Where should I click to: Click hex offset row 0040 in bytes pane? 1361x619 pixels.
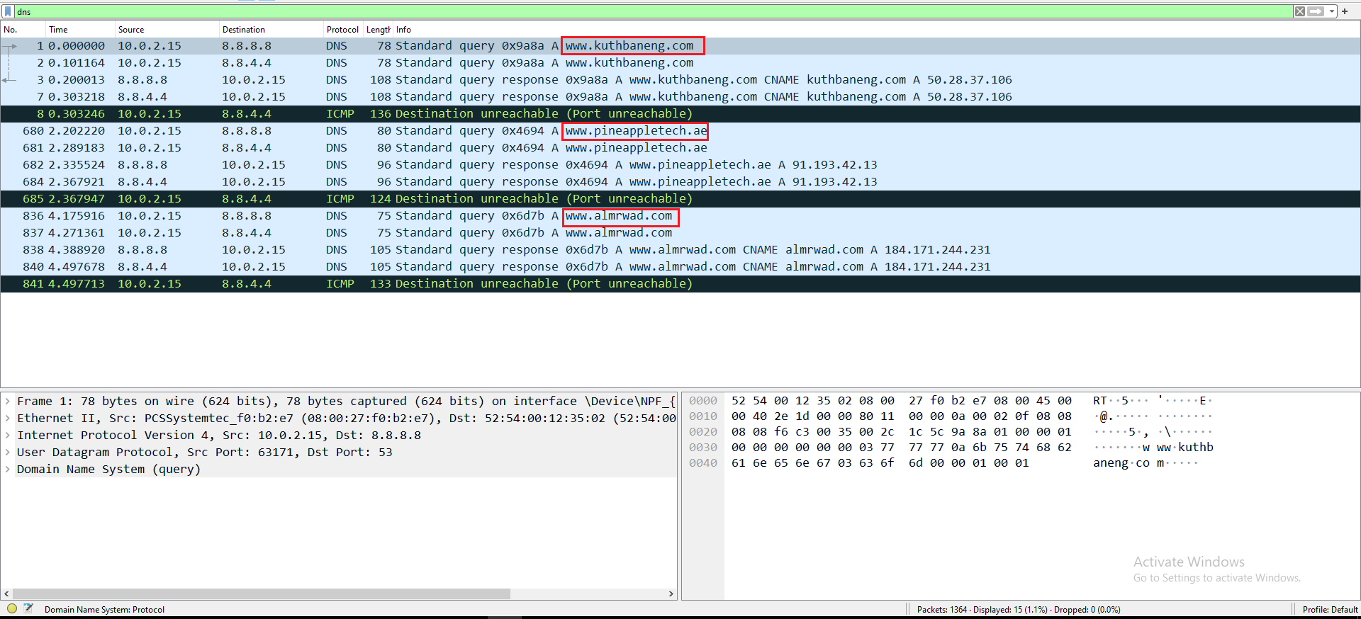[x=703, y=463]
